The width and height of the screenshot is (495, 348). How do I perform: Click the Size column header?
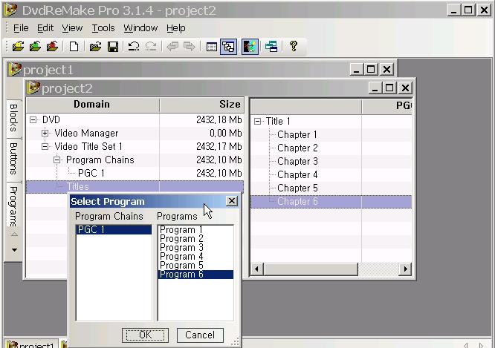(x=202, y=105)
